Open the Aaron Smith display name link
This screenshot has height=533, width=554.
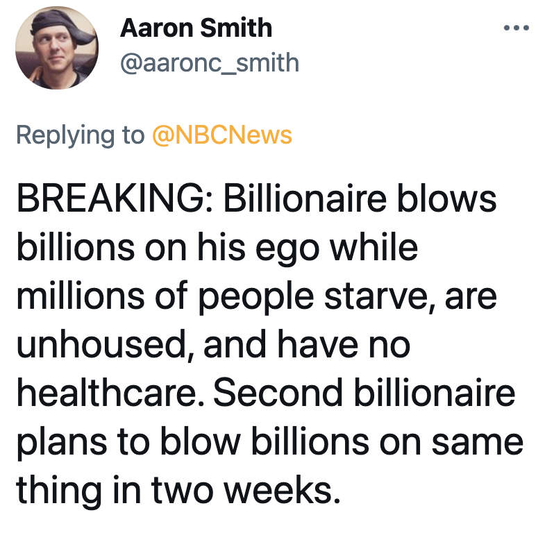pyautogui.click(x=196, y=28)
